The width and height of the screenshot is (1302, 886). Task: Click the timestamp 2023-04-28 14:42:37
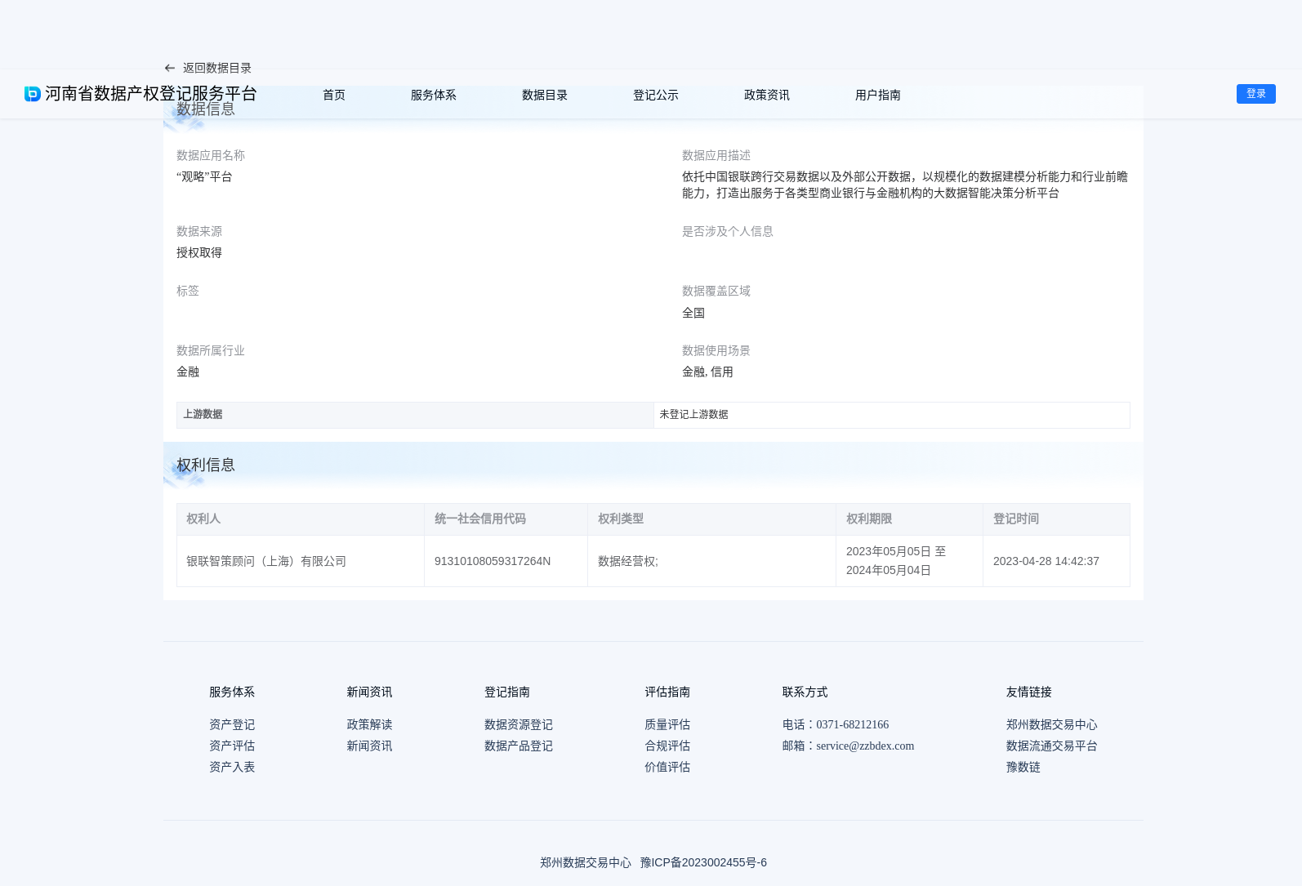point(1046,561)
